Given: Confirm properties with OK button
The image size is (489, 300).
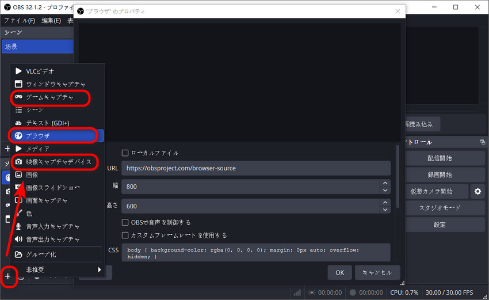Looking at the screenshot, I should click(339, 272).
